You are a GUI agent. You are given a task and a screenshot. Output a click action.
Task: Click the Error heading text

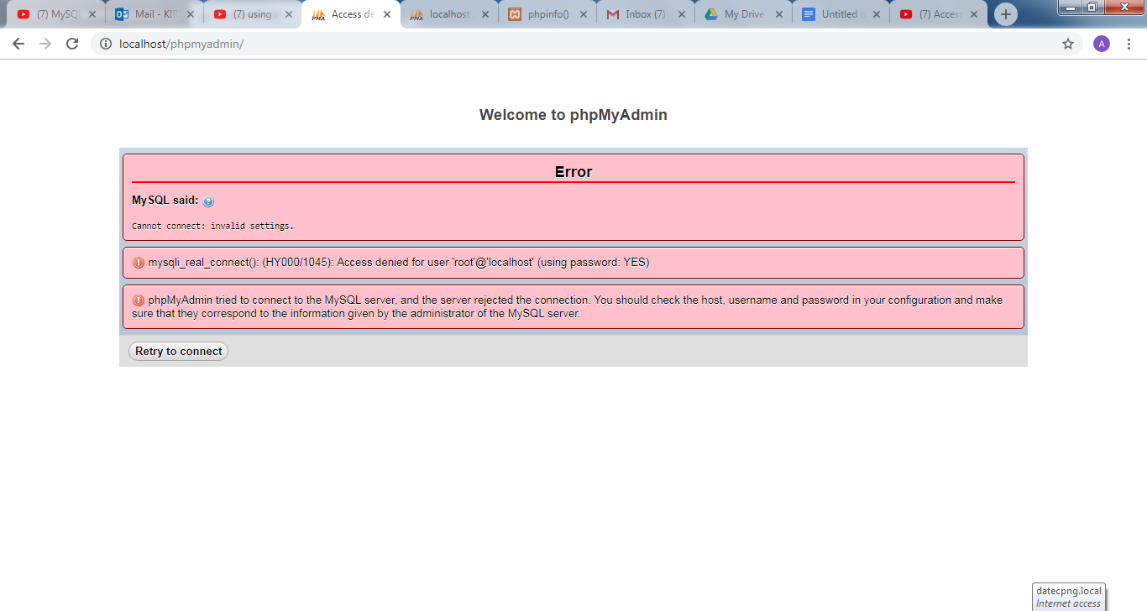[x=573, y=171]
